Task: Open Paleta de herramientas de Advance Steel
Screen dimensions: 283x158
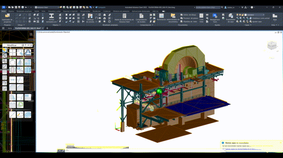Action: tap(124, 18)
